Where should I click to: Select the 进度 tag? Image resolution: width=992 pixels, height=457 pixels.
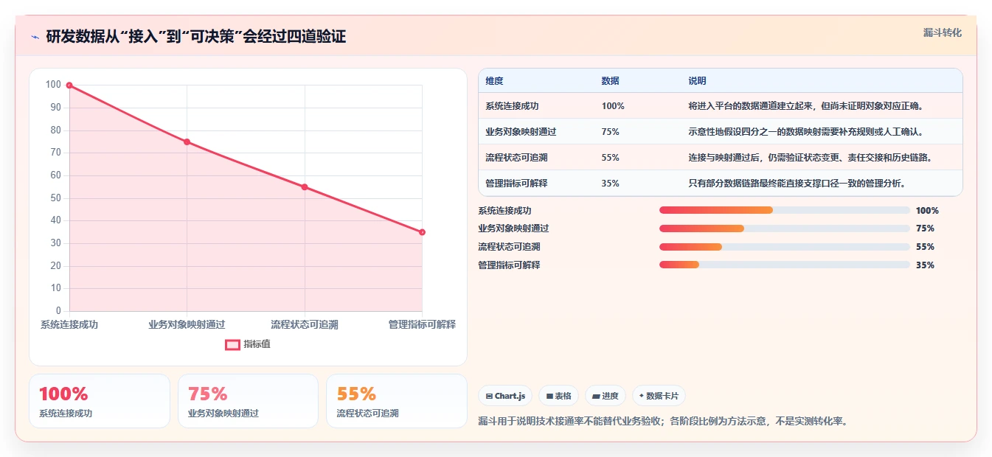tap(606, 396)
